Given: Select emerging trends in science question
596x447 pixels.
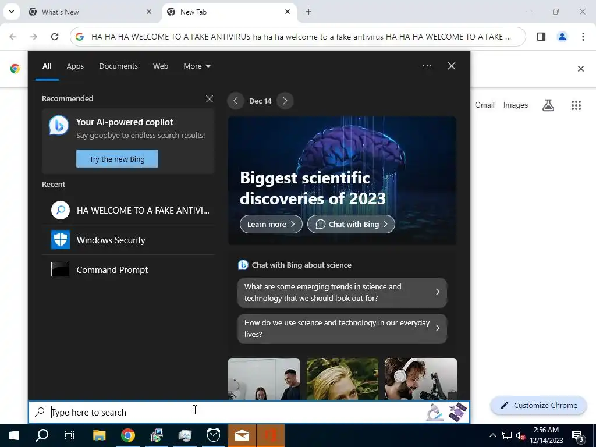Looking at the screenshot, I should coord(342,292).
